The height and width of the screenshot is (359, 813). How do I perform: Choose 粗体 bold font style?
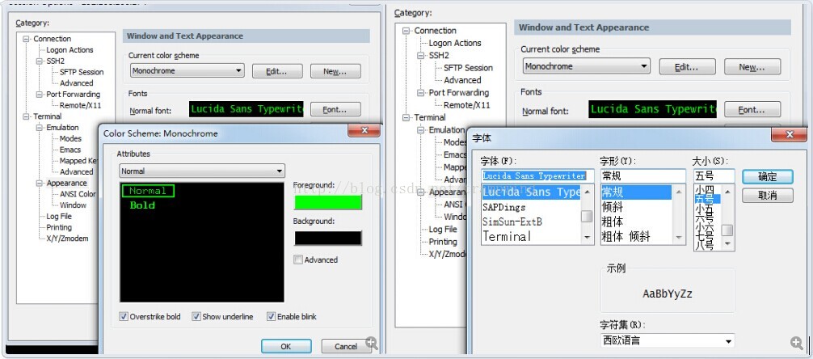click(x=613, y=222)
